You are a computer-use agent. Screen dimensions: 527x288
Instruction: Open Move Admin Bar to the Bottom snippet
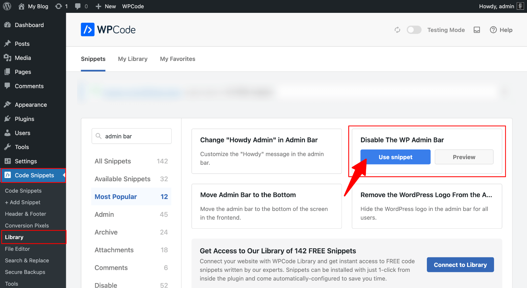point(266,206)
